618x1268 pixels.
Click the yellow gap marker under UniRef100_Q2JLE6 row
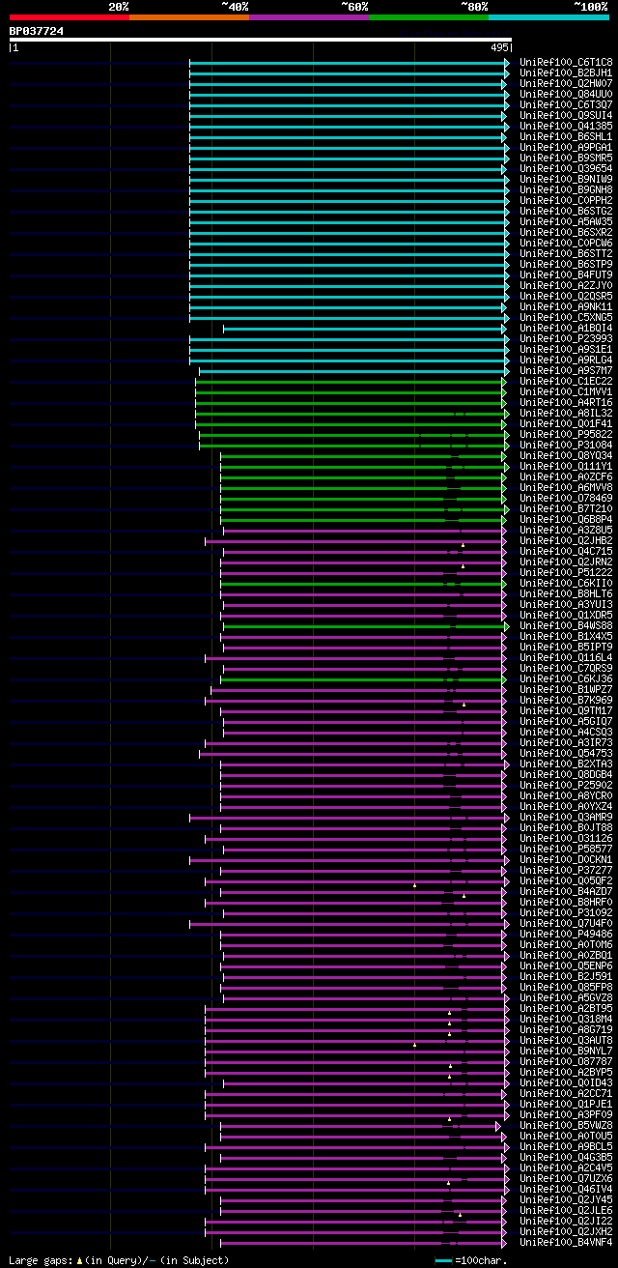click(x=460, y=1216)
